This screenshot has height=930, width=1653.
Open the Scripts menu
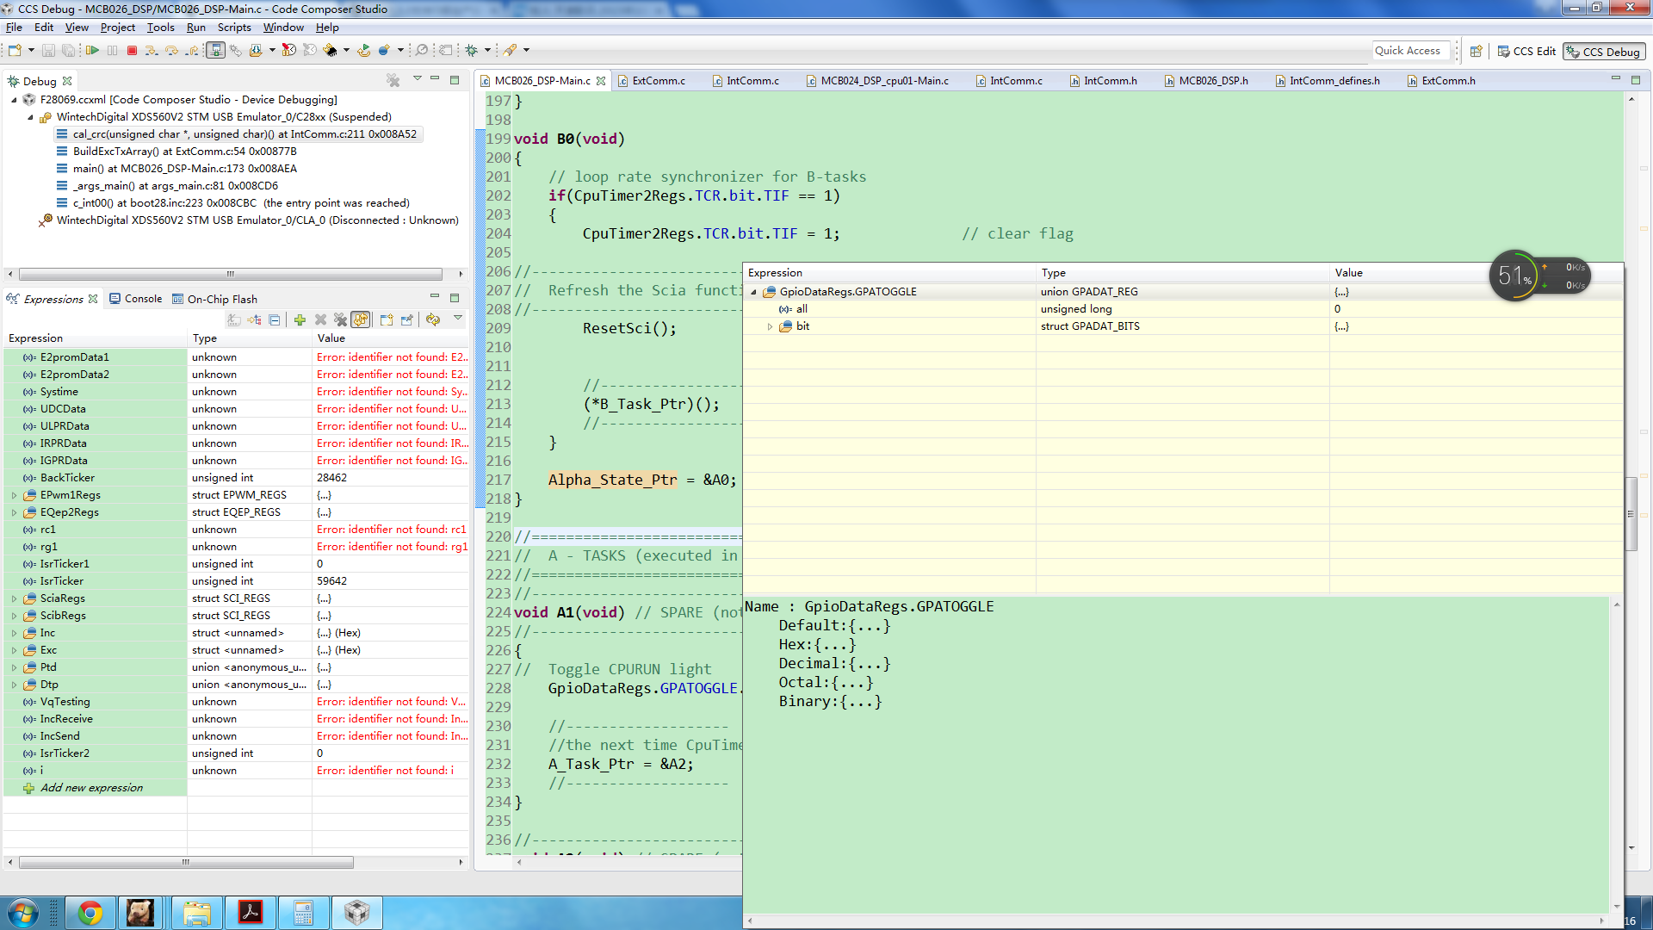coord(234,28)
